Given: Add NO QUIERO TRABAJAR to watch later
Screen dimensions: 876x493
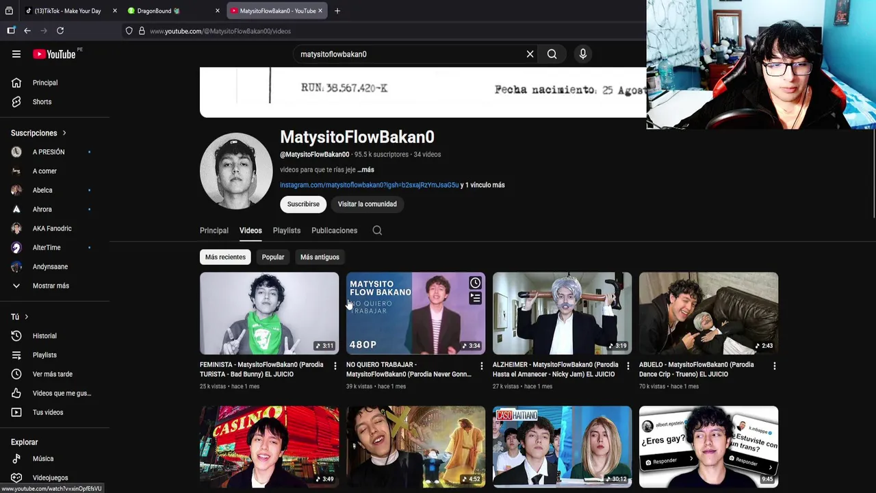Looking at the screenshot, I should point(475,283).
